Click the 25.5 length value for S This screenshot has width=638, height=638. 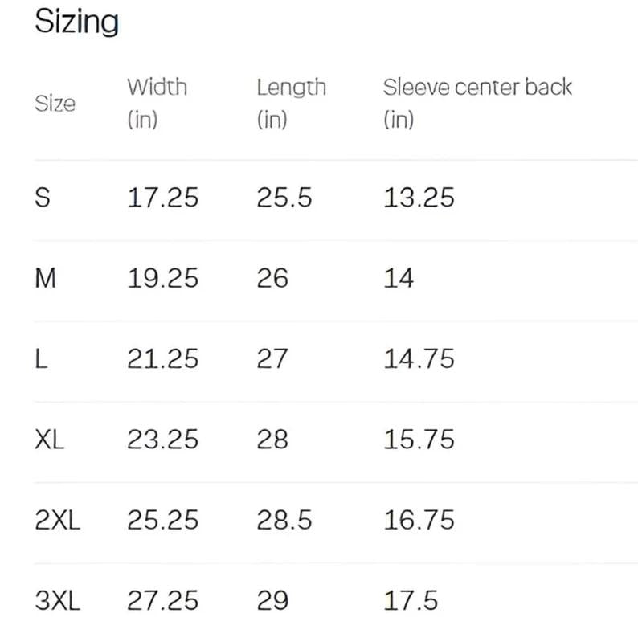coord(284,198)
